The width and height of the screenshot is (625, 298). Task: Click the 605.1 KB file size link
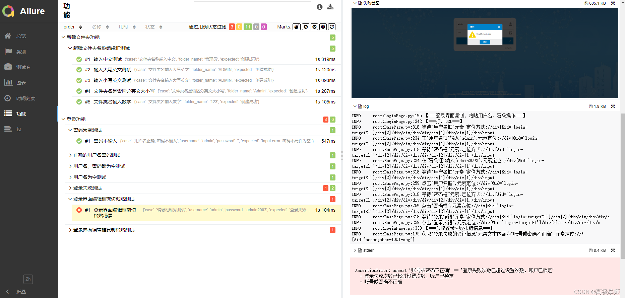595,3
